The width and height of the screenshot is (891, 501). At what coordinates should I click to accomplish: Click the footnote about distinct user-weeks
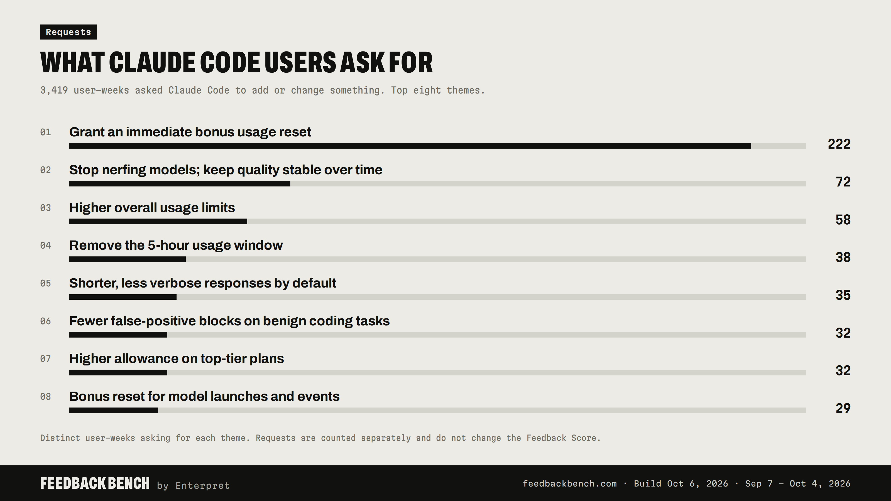tap(320, 438)
